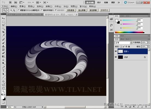Hide Layer 1 visibility eye
Image resolution: width=151 pixels, height=109 pixels.
(116, 51)
